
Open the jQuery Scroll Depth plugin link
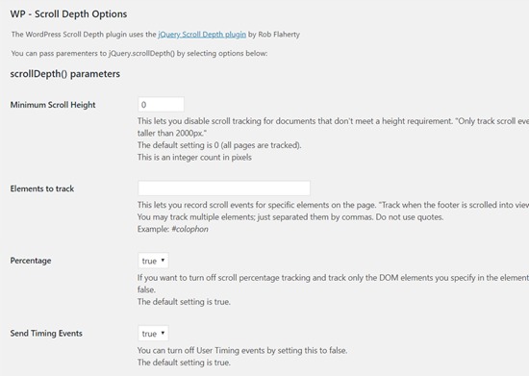tap(202, 35)
